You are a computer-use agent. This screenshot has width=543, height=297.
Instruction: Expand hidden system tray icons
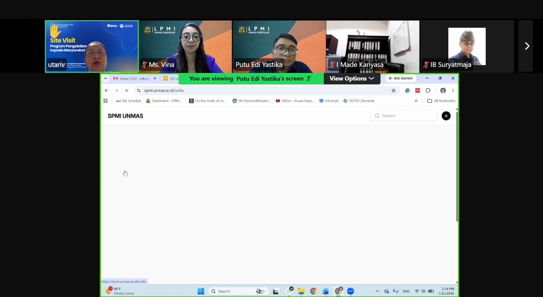point(377,291)
